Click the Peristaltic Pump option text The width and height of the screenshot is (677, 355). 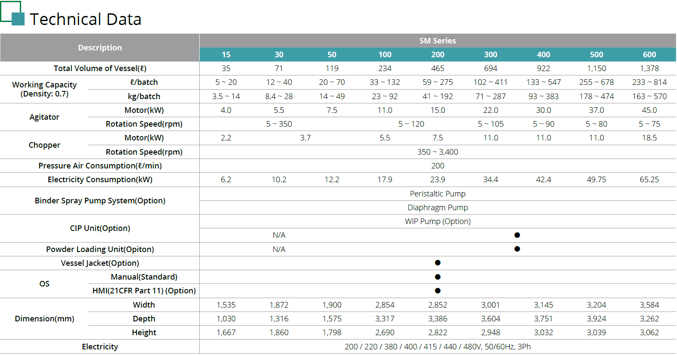pos(437,194)
